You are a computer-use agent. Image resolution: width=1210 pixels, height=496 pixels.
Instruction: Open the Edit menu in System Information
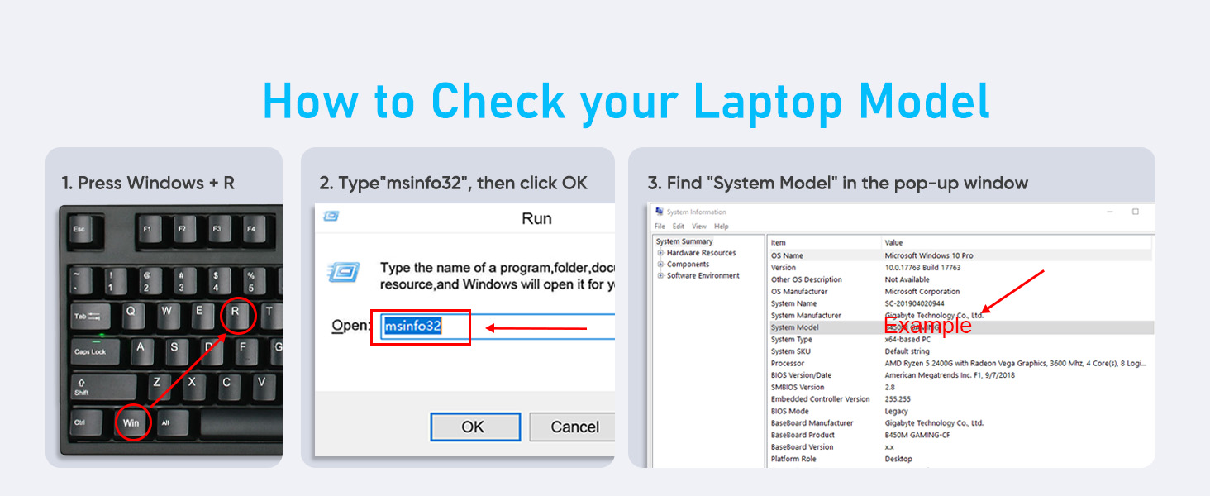[x=679, y=226]
